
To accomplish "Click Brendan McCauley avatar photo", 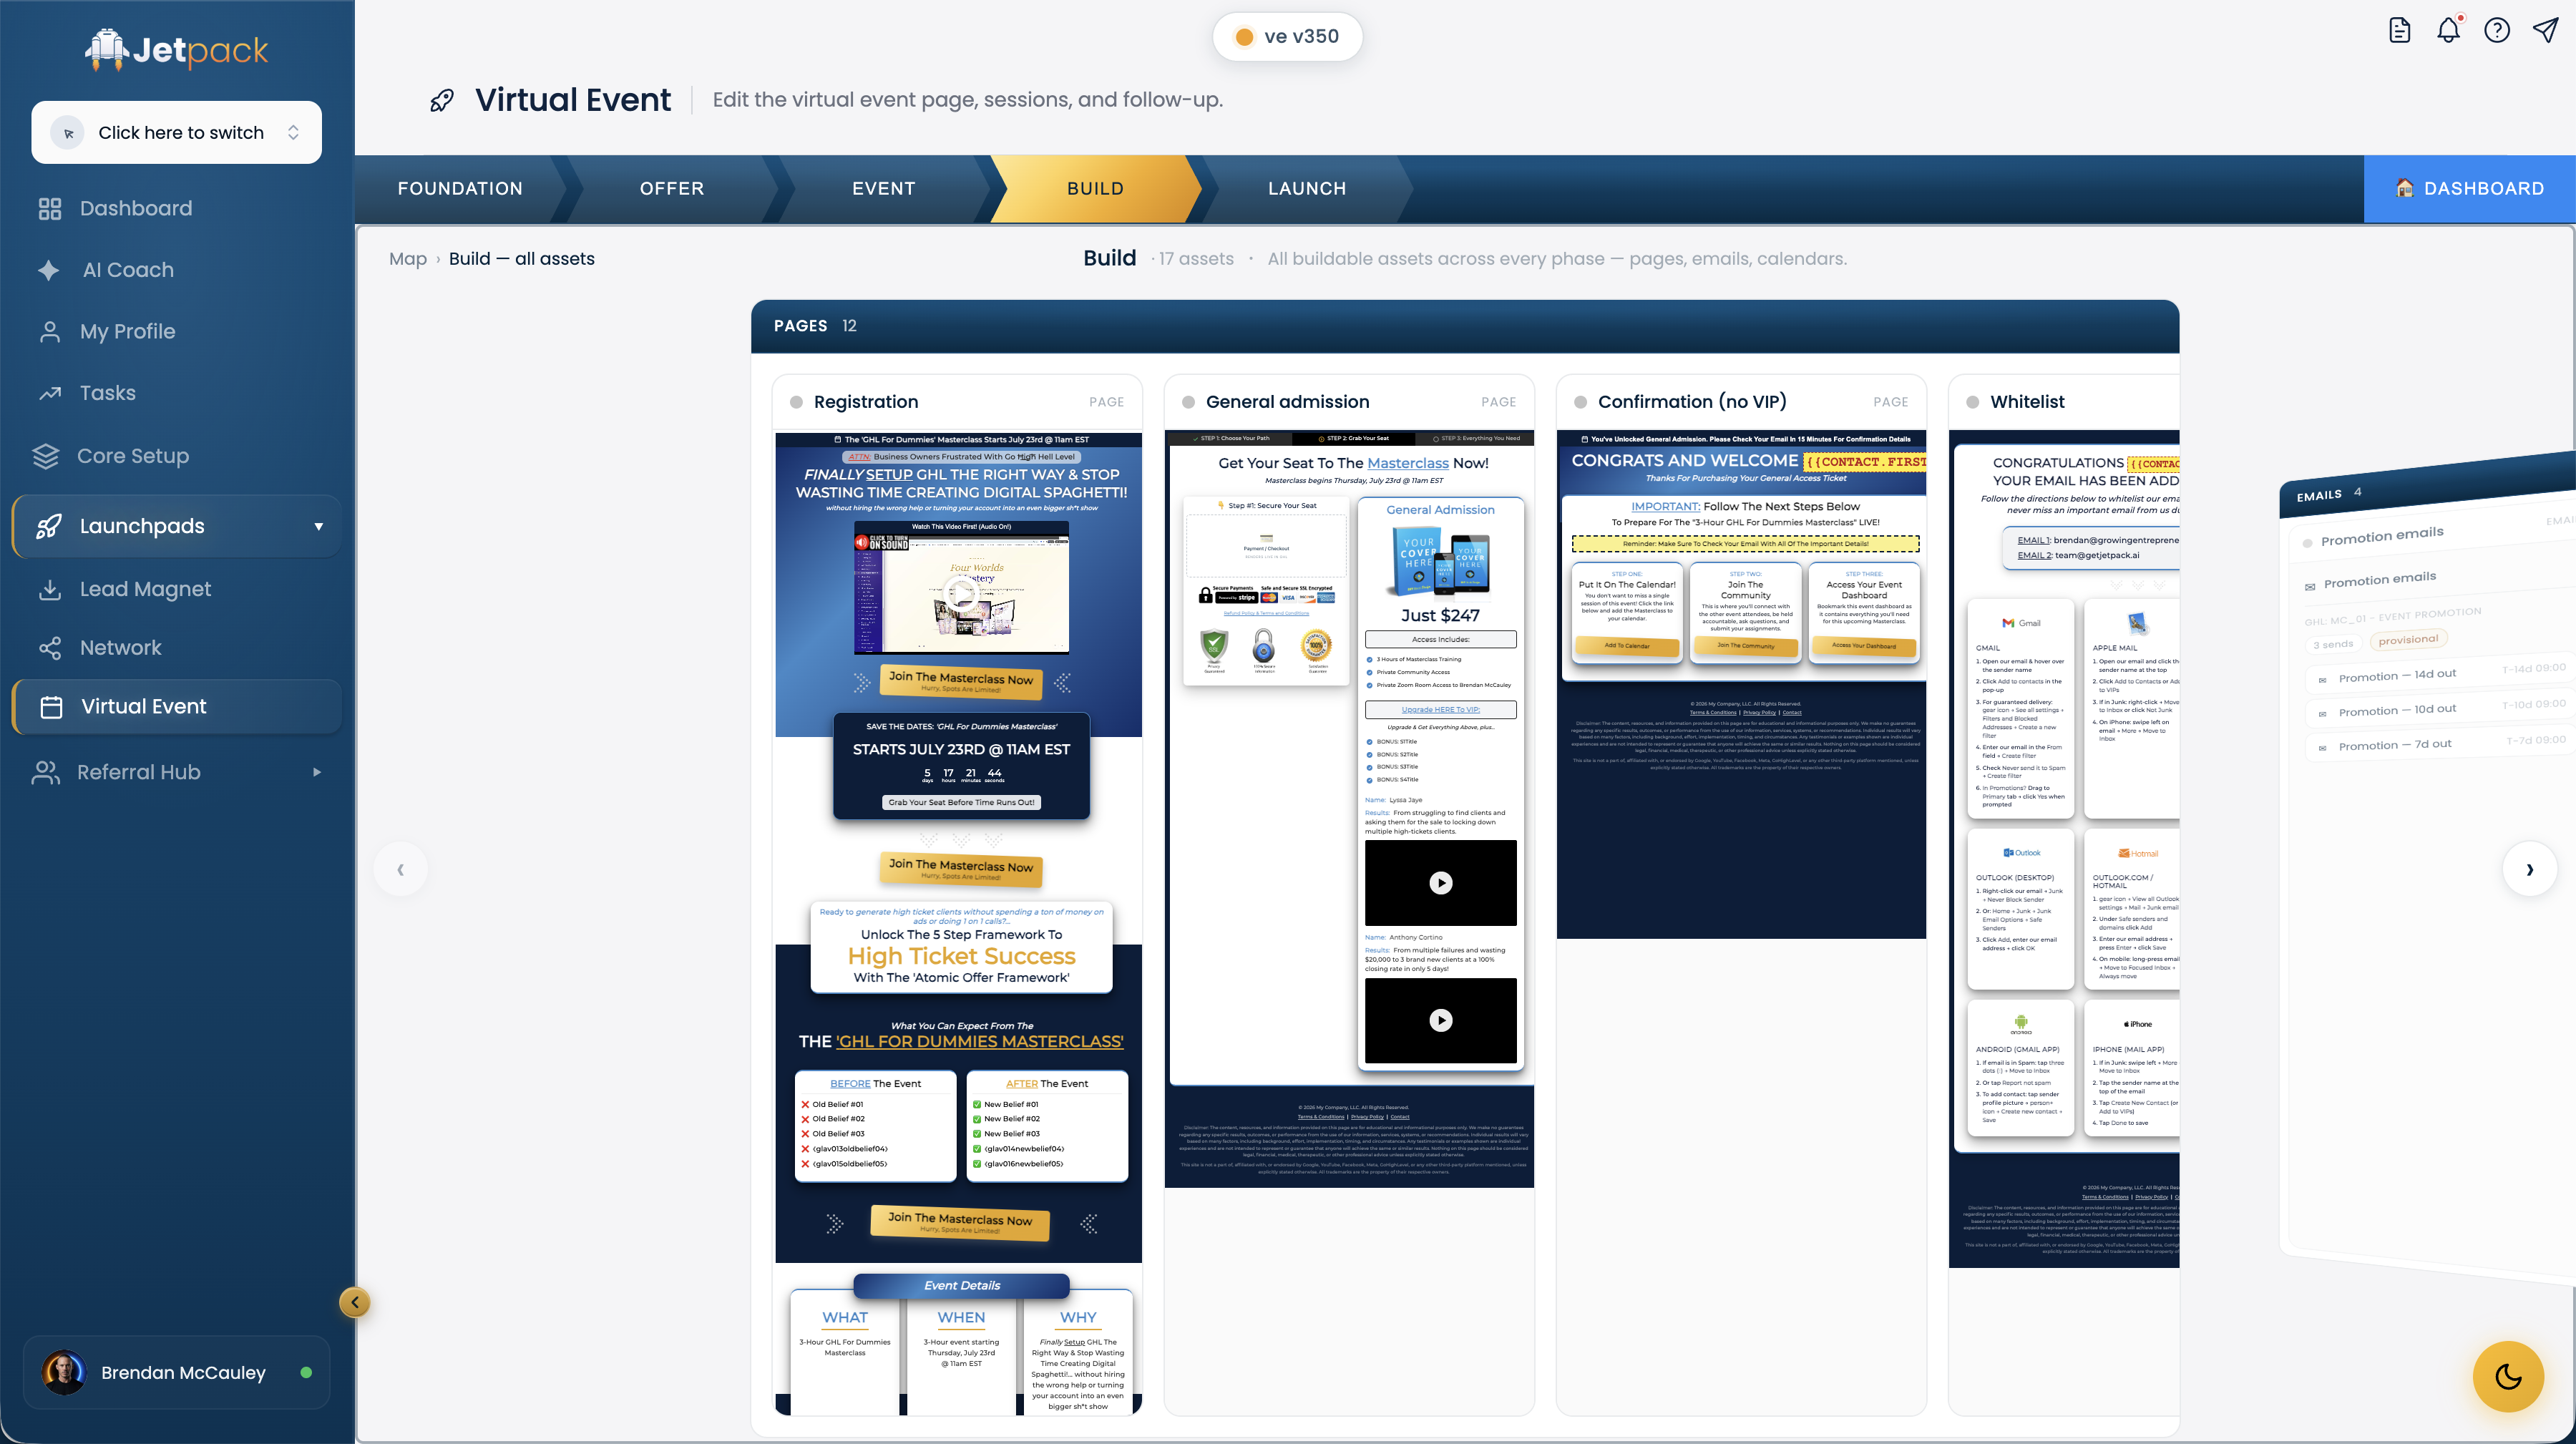I will click(x=64, y=1373).
